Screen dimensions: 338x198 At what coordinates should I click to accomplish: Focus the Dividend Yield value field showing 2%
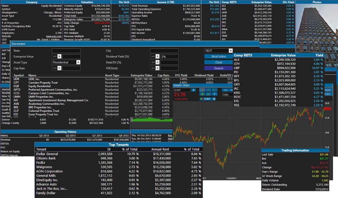coord(169,56)
